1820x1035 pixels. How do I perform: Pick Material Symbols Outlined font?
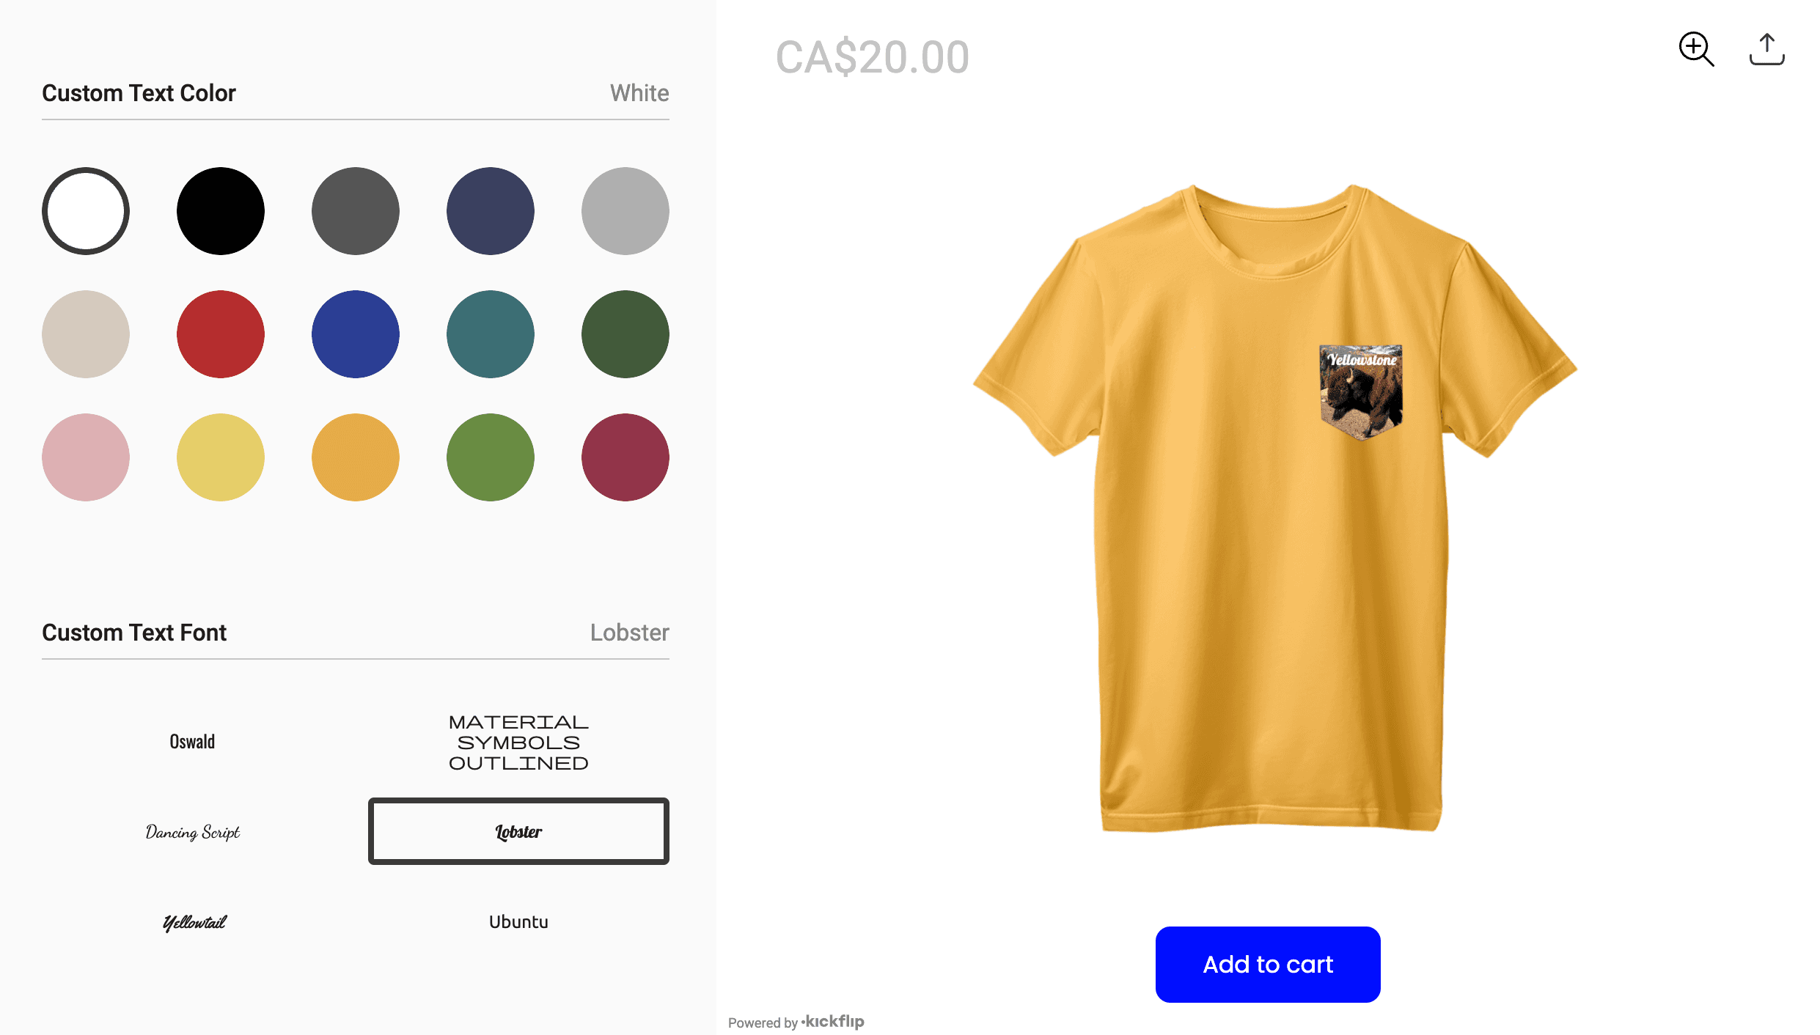(x=518, y=742)
